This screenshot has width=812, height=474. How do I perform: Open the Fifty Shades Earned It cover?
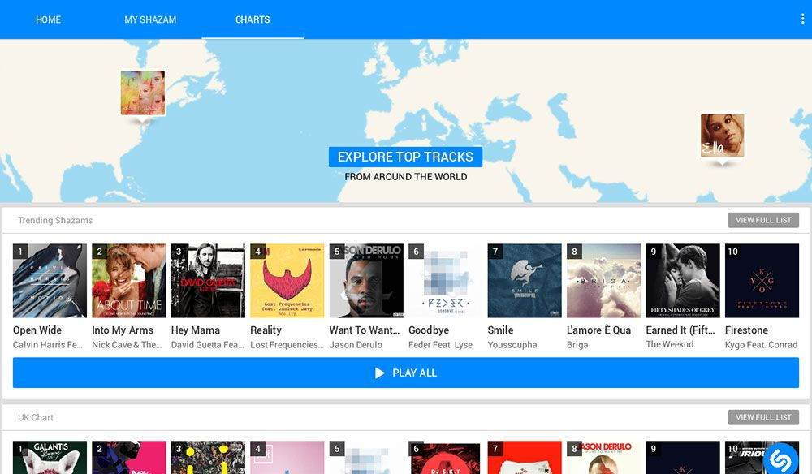coord(683,281)
